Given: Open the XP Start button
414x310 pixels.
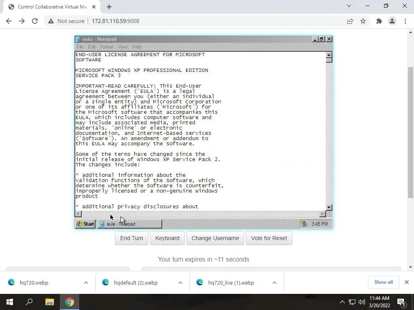Looking at the screenshot, I should [85, 224].
